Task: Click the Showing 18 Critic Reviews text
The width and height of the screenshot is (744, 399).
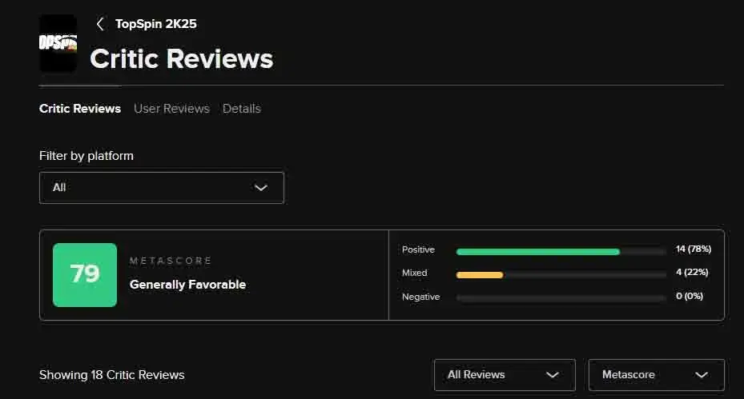Action: point(112,375)
